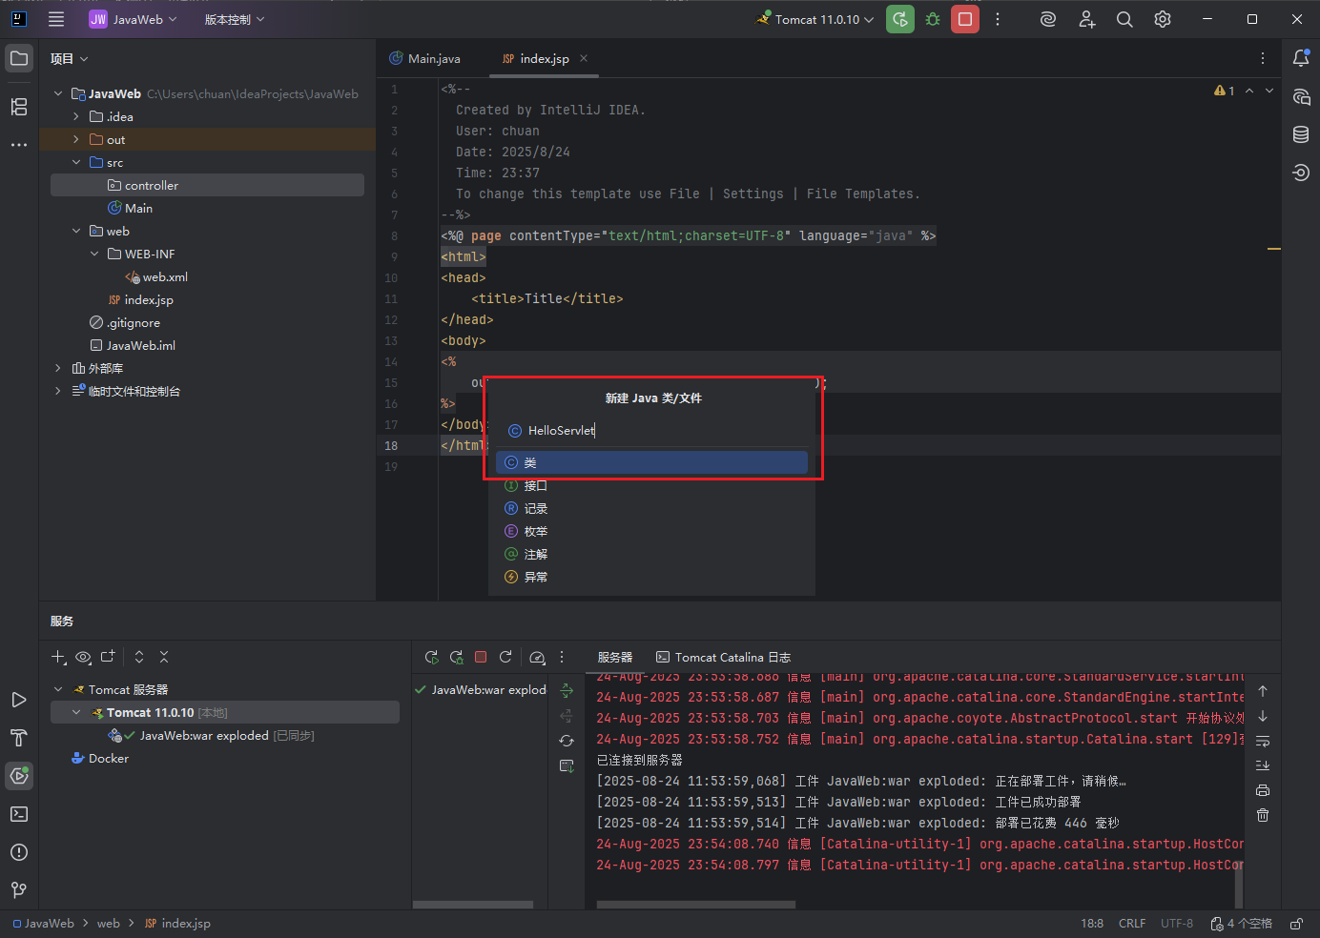Image resolution: width=1320 pixels, height=938 pixels.
Task: Switch to the Main.java tab
Action: (x=425, y=59)
